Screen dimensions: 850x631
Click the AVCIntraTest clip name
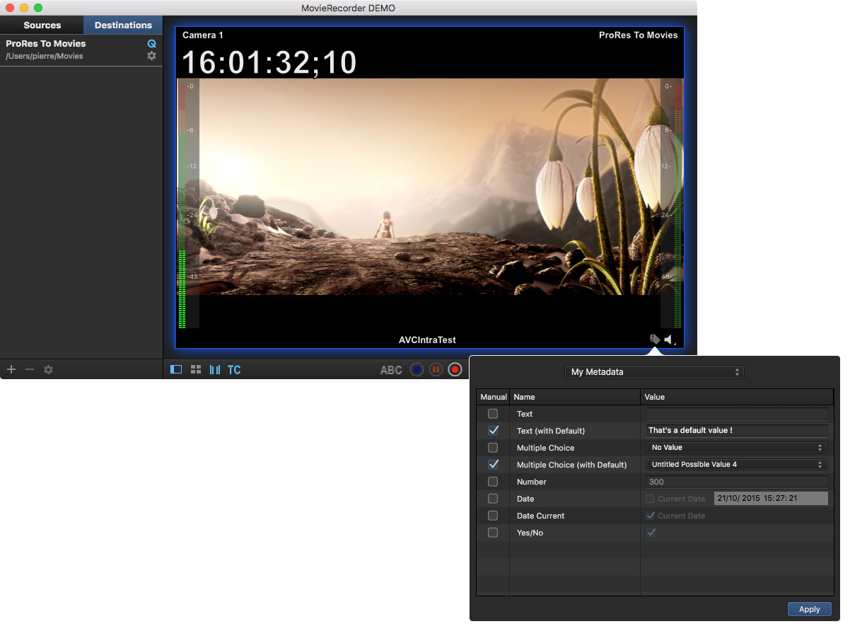(428, 340)
